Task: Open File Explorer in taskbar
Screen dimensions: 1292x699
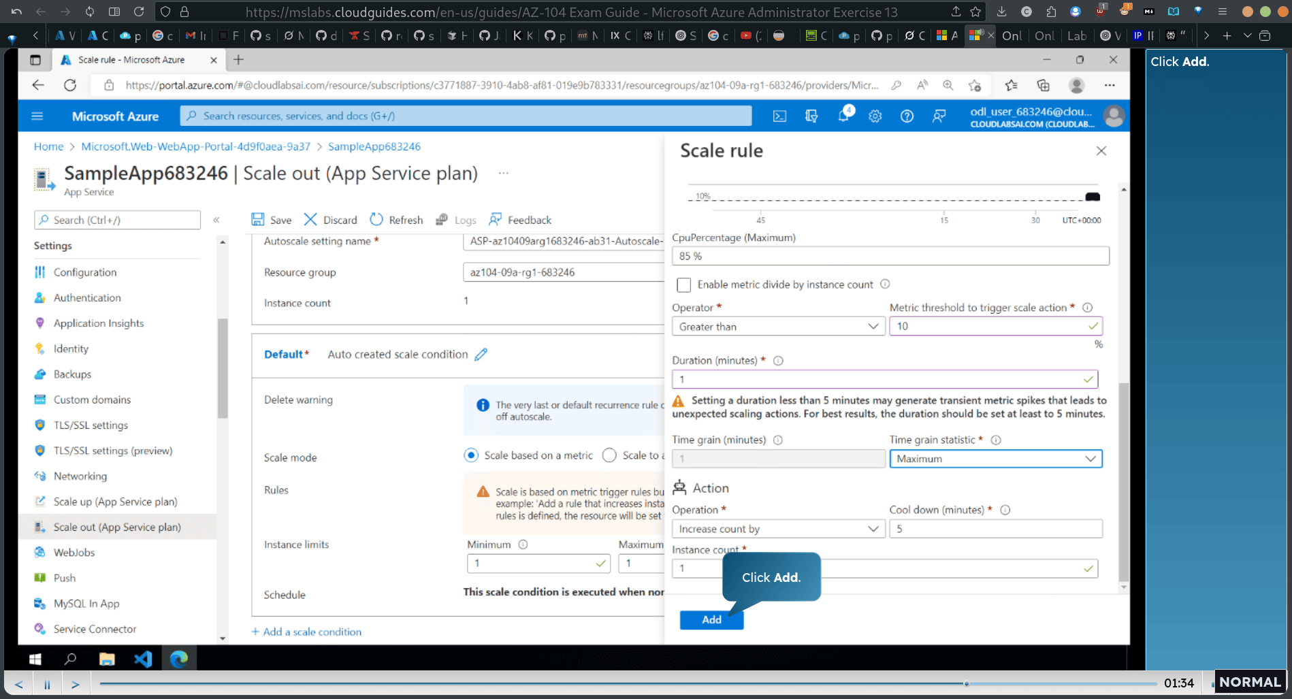Action: [107, 658]
